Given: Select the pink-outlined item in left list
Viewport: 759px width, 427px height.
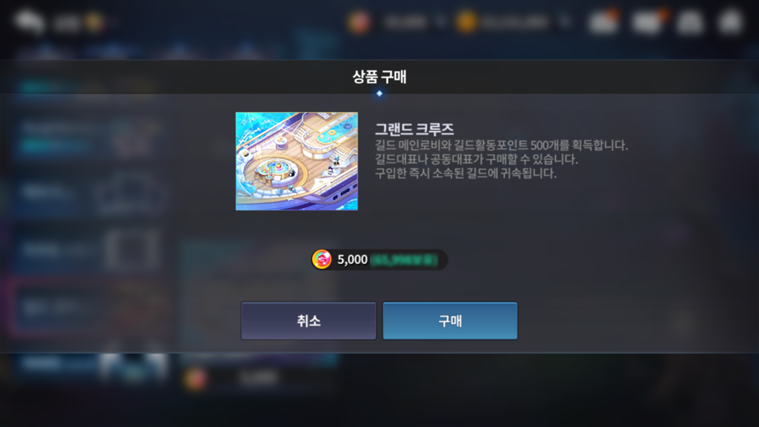Looking at the screenshot, I should 89,308.
